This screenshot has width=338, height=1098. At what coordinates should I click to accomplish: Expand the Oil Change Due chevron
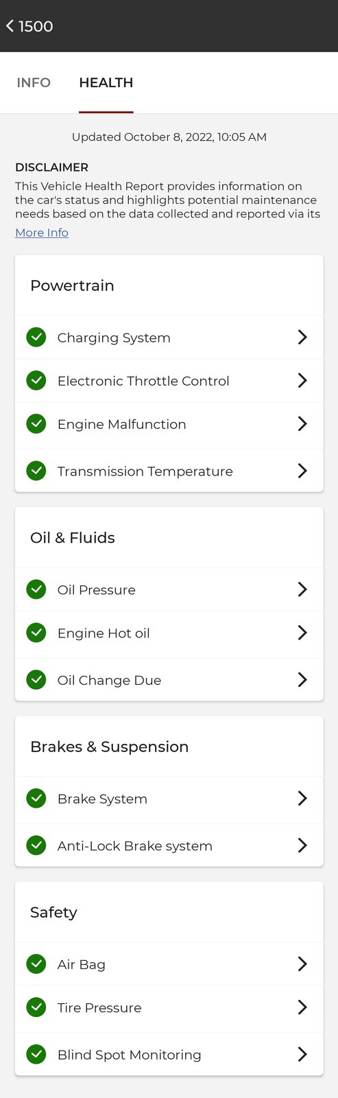(302, 679)
